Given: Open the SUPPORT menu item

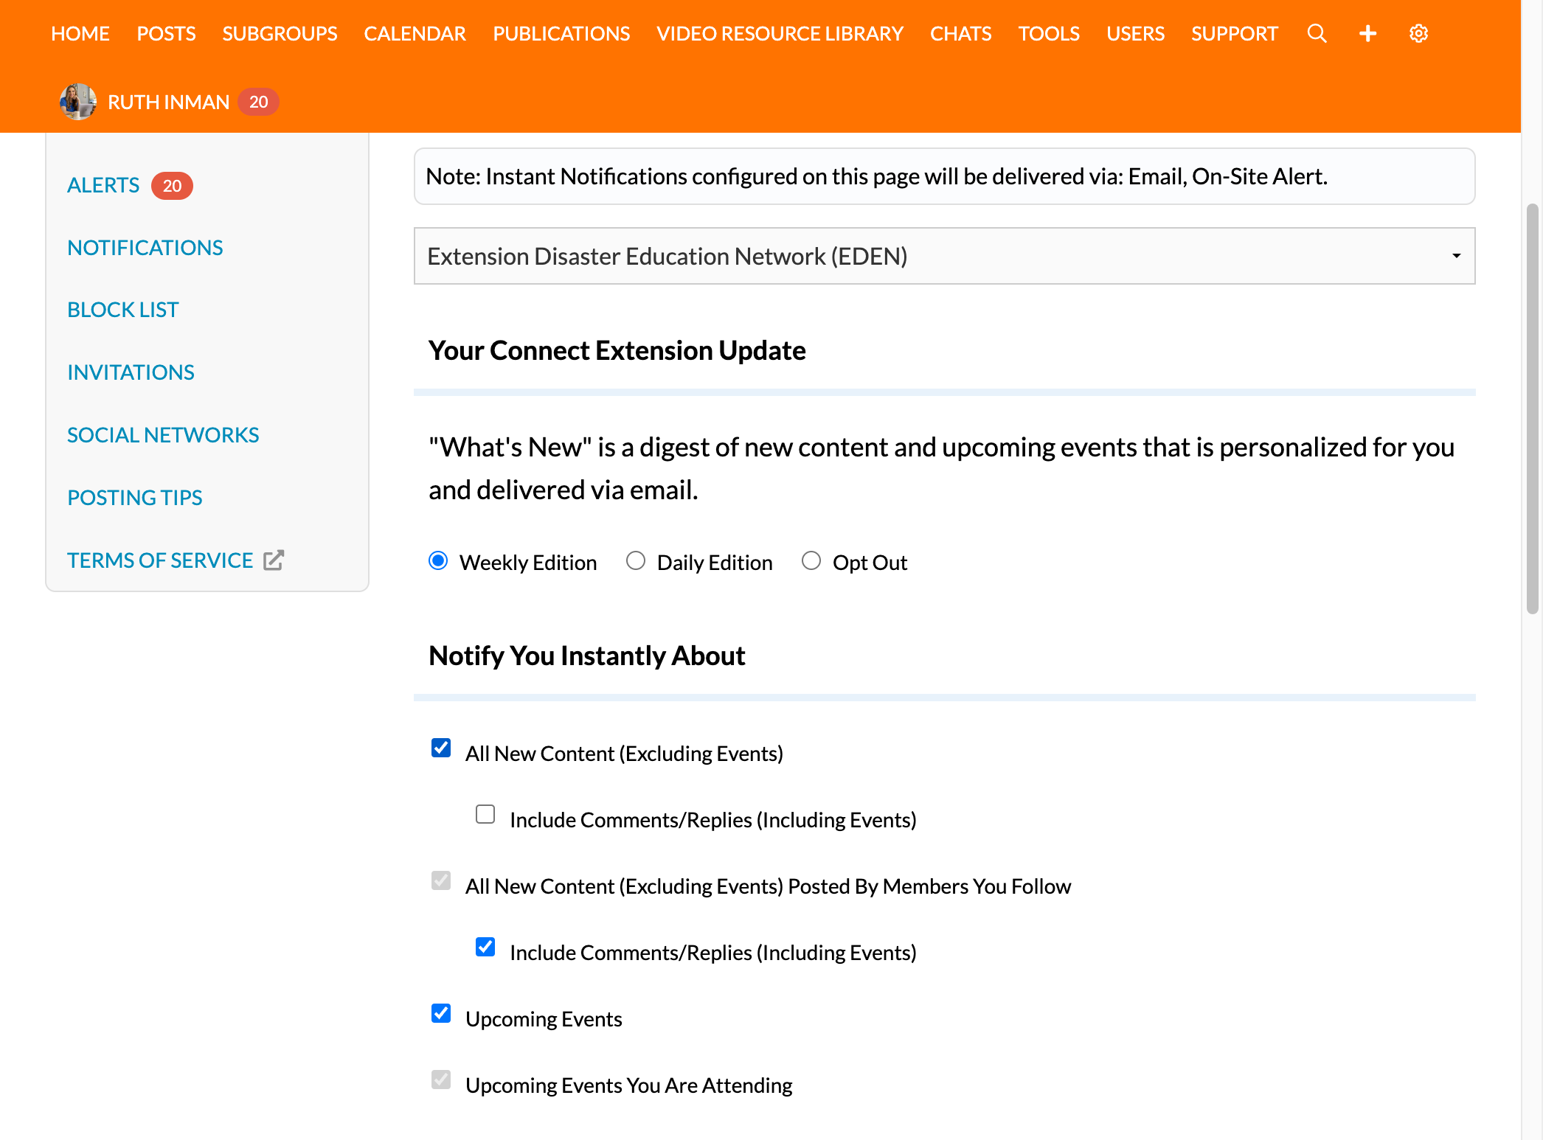Looking at the screenshot, I should tap(1234, 33).
